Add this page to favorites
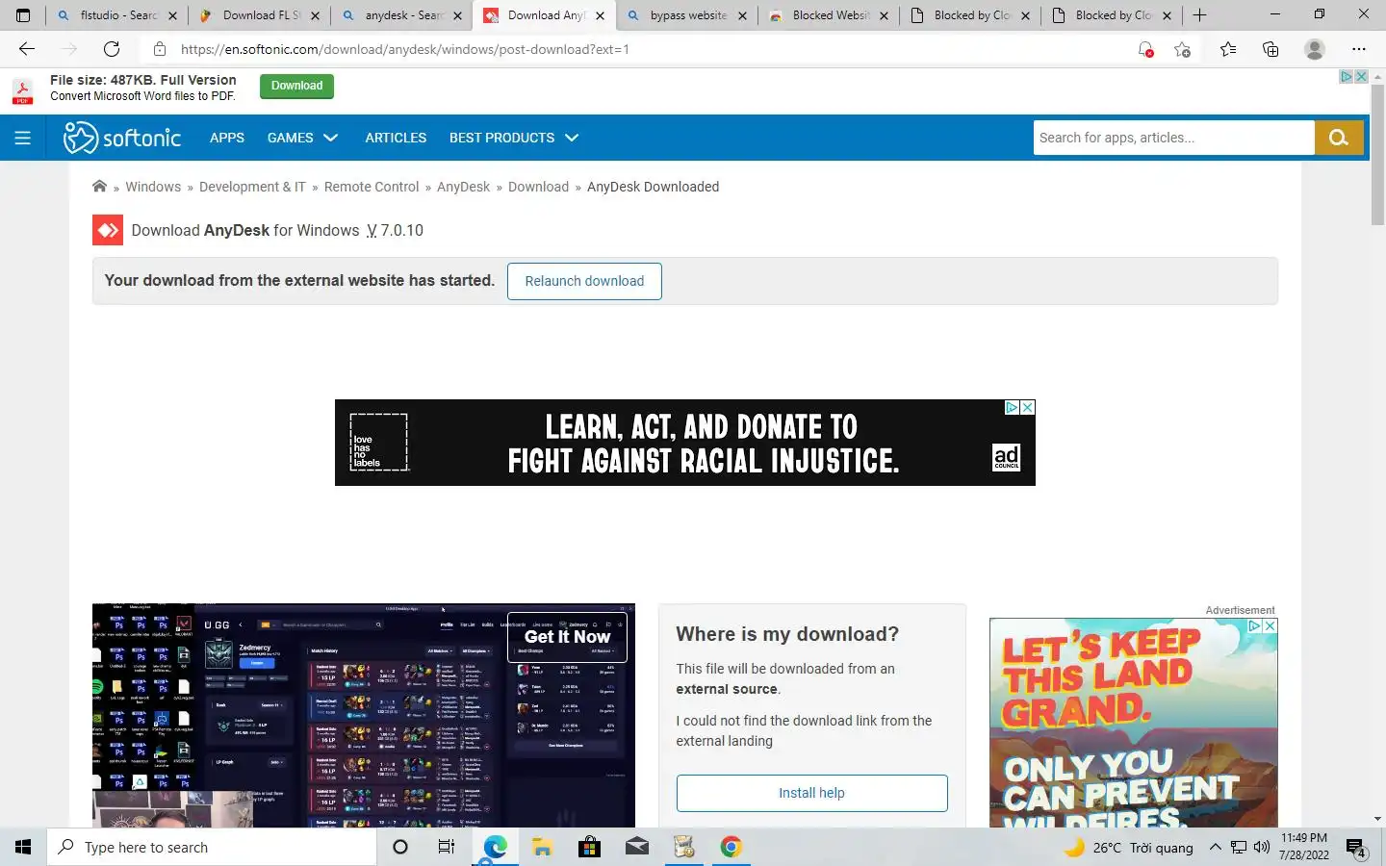The width and height of the screenshot is (1386, 866). tap(1183, 49)
